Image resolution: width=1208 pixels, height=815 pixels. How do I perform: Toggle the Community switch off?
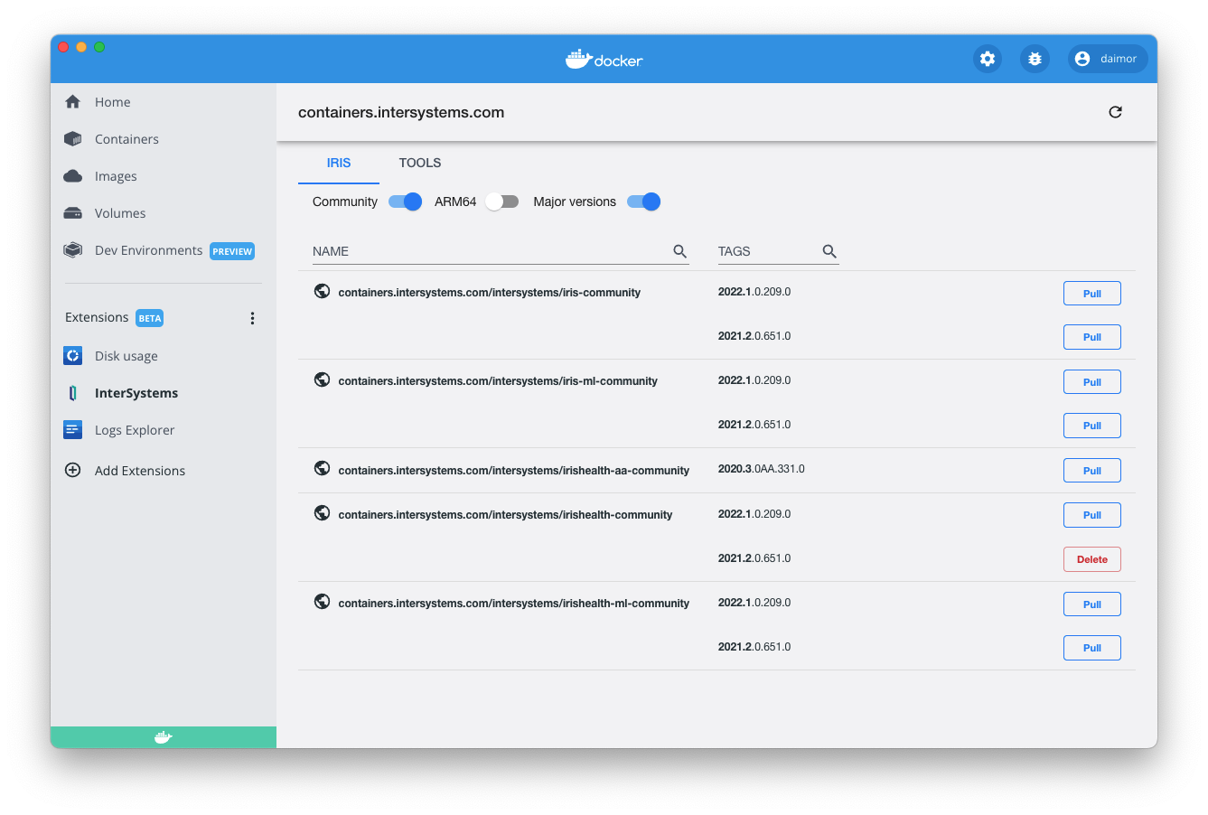(x=405, y=201)
